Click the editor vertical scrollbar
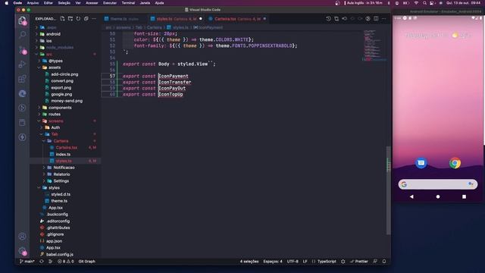 pos(389,190)
